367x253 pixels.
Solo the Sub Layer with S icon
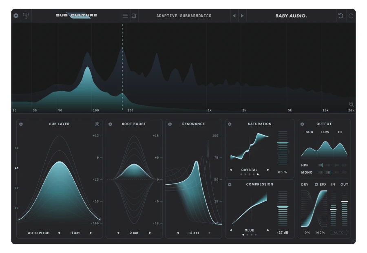pos(97,124)
